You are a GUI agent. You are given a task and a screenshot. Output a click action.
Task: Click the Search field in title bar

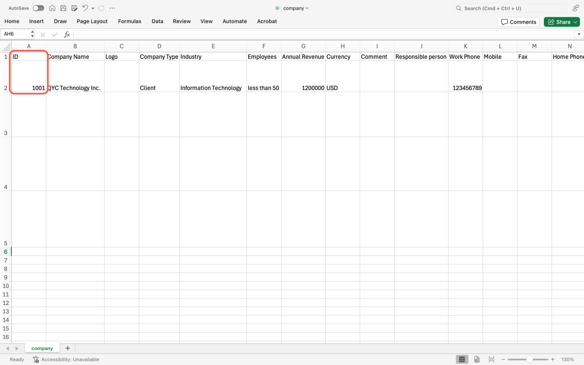pyautogui.click(x=510, y=8)
